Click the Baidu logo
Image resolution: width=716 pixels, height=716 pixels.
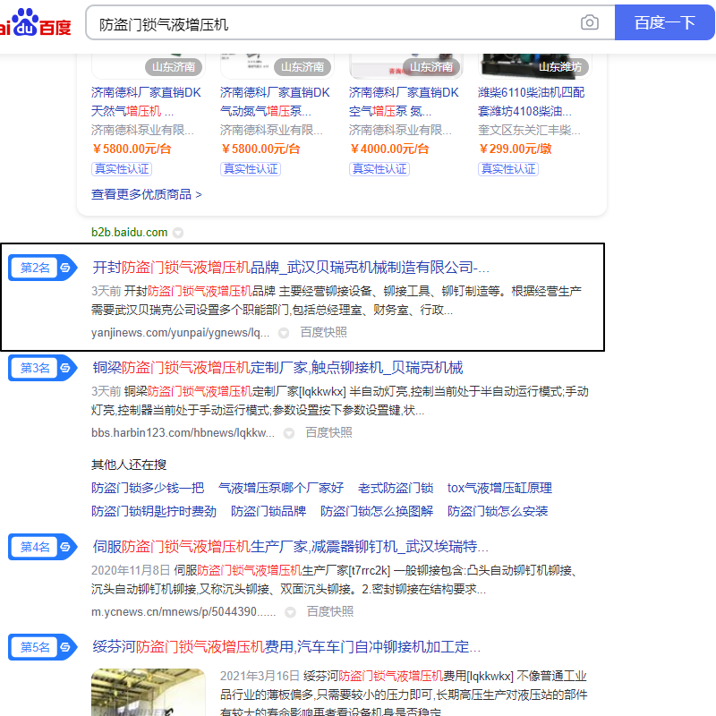tap(36, 22)
